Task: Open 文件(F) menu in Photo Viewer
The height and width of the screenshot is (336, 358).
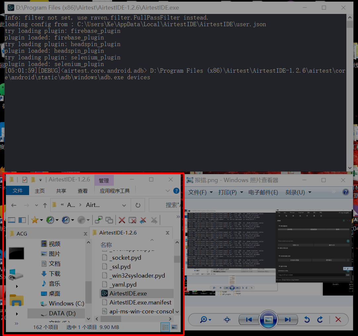Action: point(200,192)
